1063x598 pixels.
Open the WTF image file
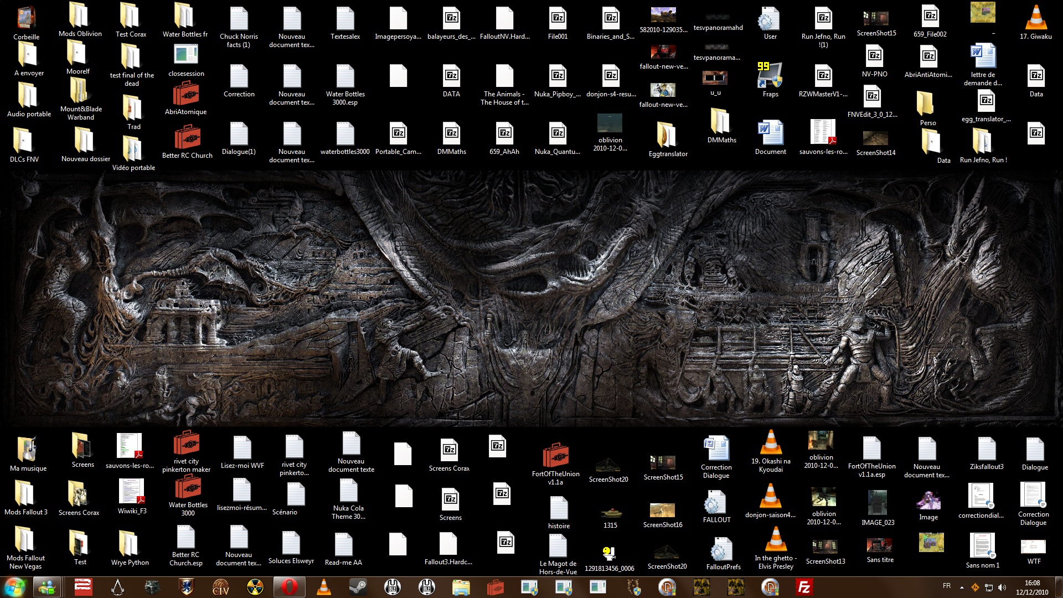point(1034,551)
